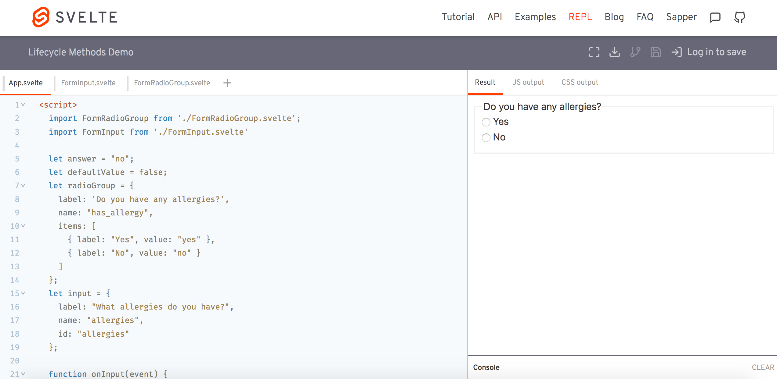Fold the onInput function at line 21
Image resolution: width=777 pixels, height=379 pixels.
pyautogui.click(x=23, y=374)
